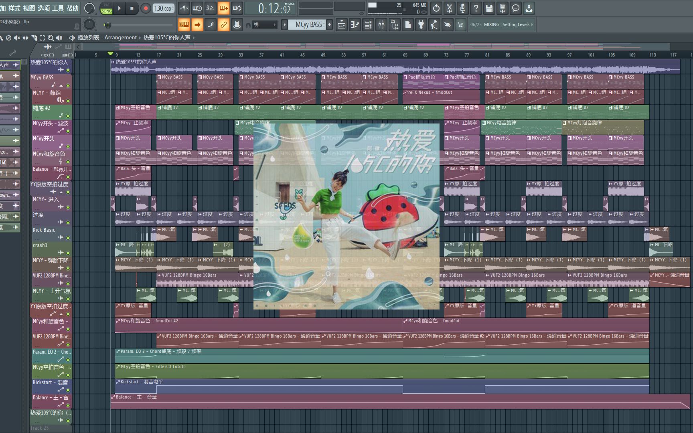Mute the MCyy开头 track

(x=68, y=146)
